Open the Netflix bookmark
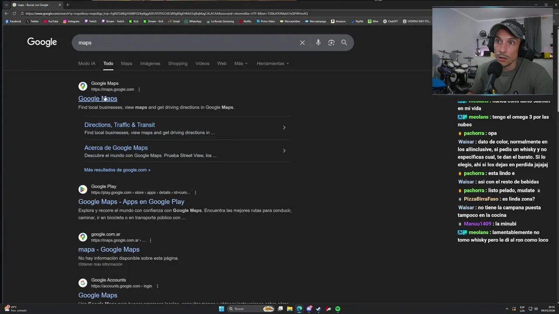This screenshot has width=559, height=314. (x=245, y=21)
